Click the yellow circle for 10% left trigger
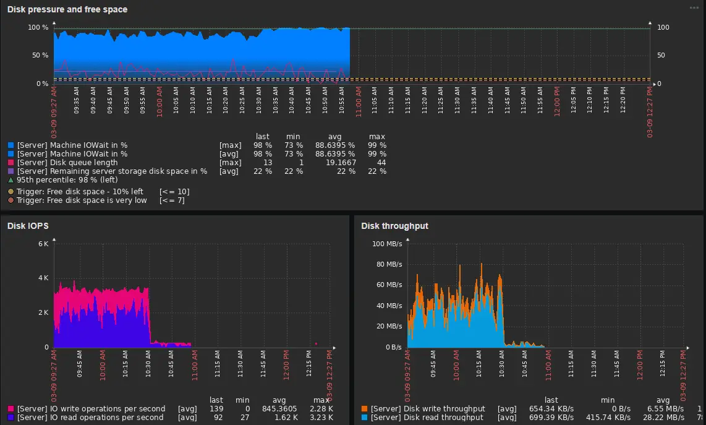The height and width of the screenshot is (425, 706). click(x=11, y=192)
